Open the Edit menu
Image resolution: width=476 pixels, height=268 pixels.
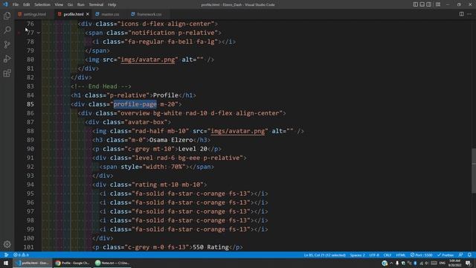(27, 4)
